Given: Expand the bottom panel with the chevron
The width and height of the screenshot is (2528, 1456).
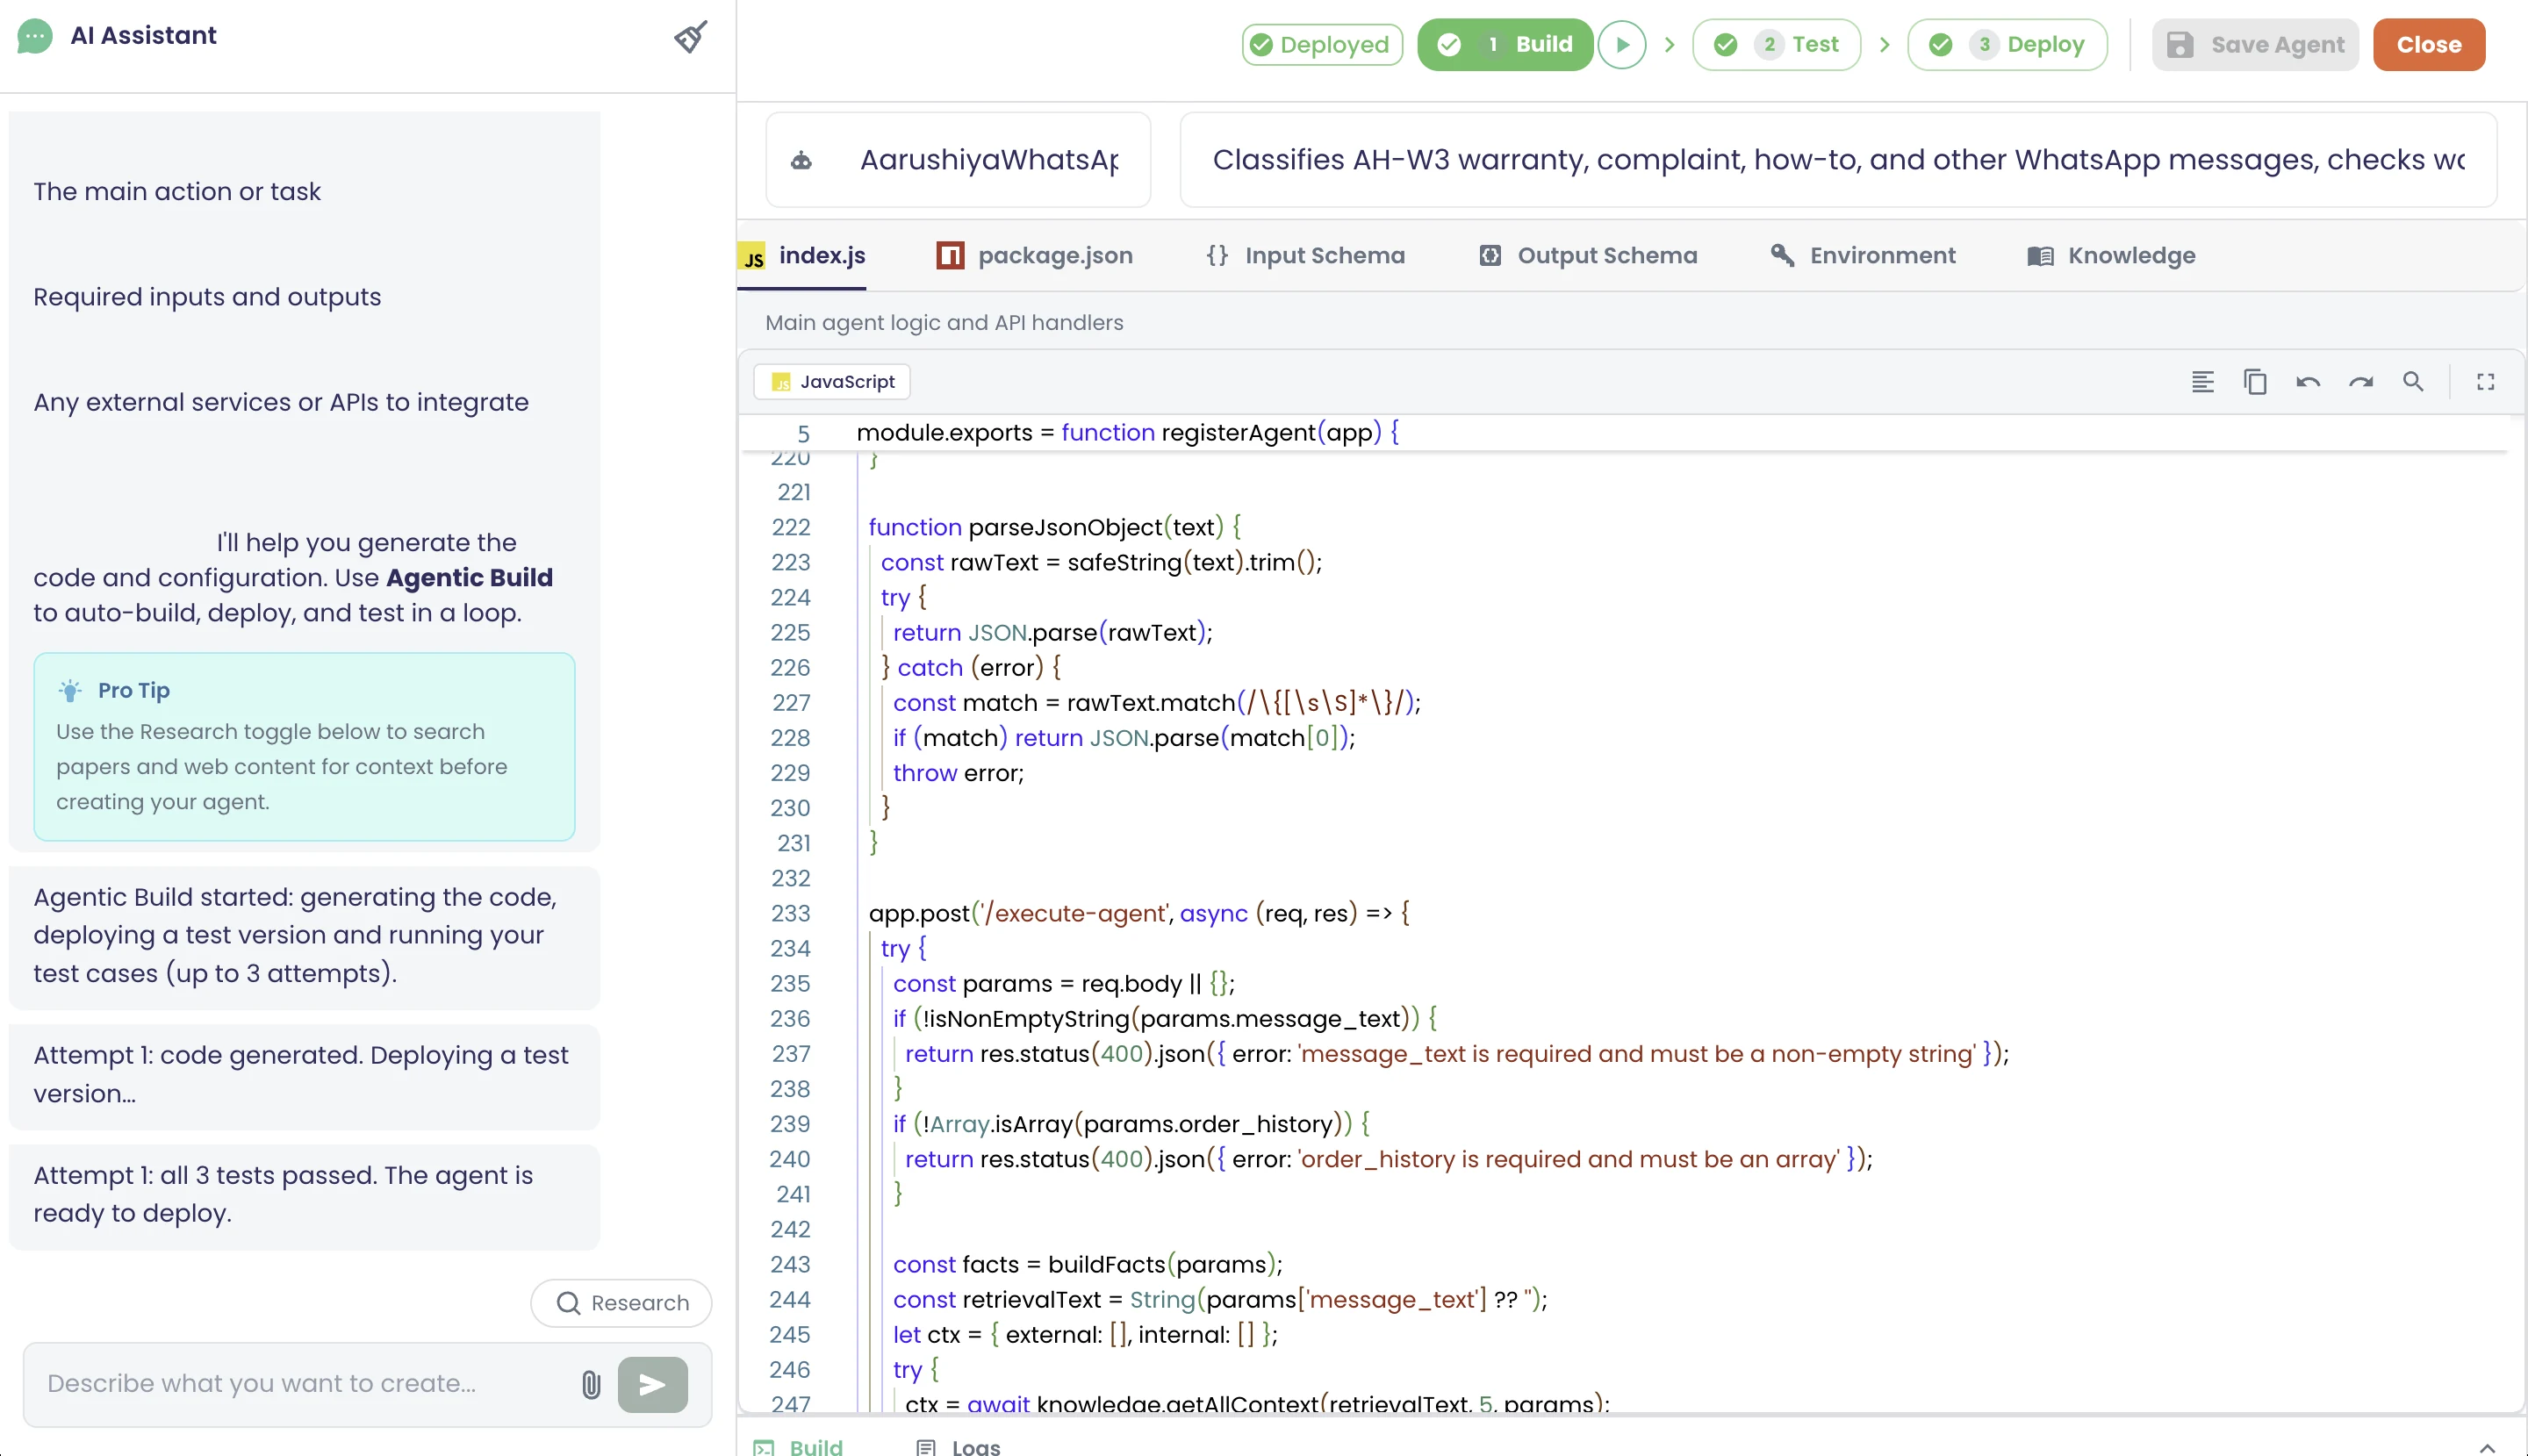Looking at the screenshot, I should pos(2487,1446).
